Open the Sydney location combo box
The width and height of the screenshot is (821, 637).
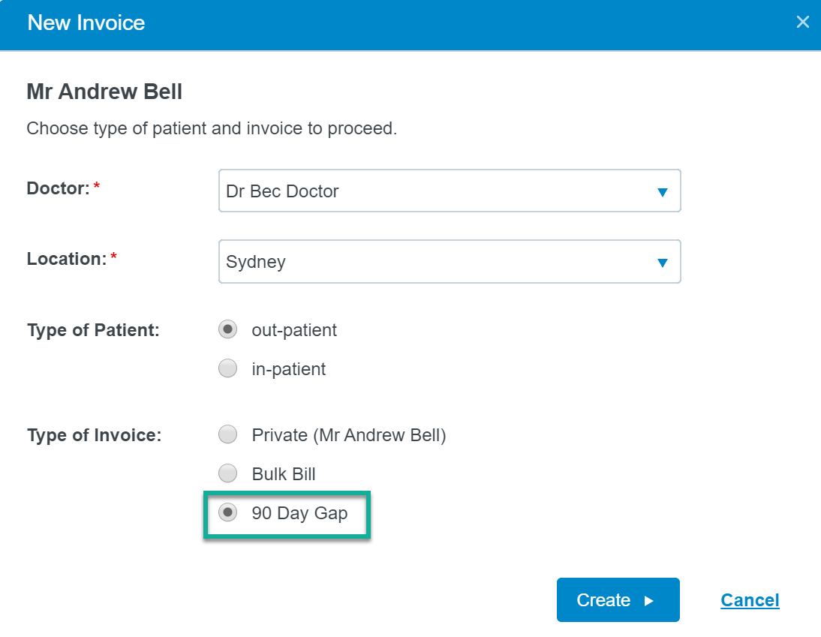(450, 261)
